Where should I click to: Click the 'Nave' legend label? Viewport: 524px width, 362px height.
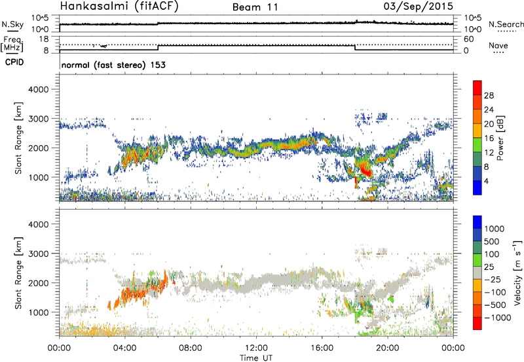(x=498, y=46)
